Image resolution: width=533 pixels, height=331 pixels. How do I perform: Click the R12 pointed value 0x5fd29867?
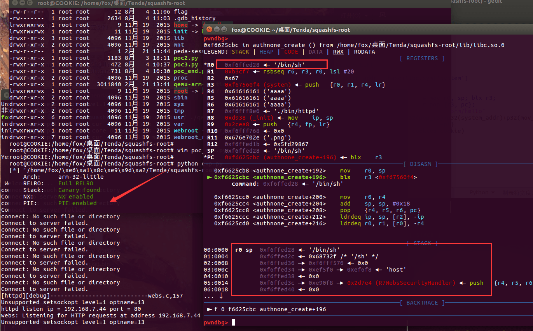(291, 144)
